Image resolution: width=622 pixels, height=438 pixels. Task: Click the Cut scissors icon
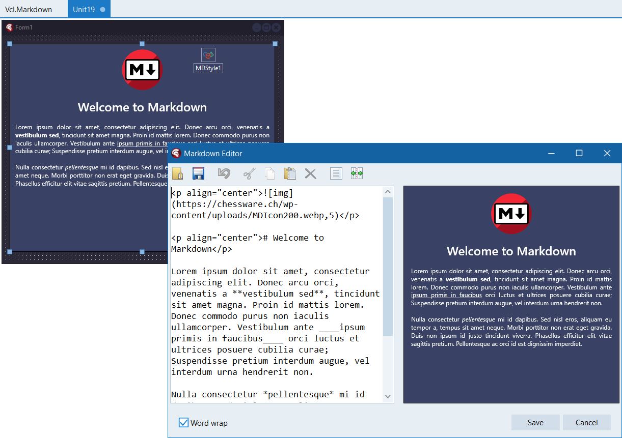(249, 174)
